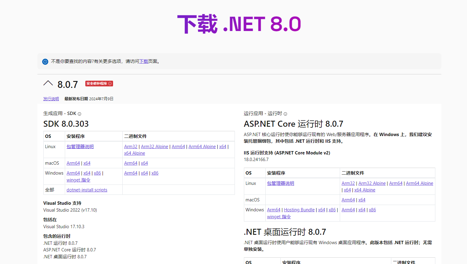The height and width of the screenshot is (264, 467).
Task: Download the ASP.NET runtime x86 binary for Windows
Action: click(x=372, y=210)
